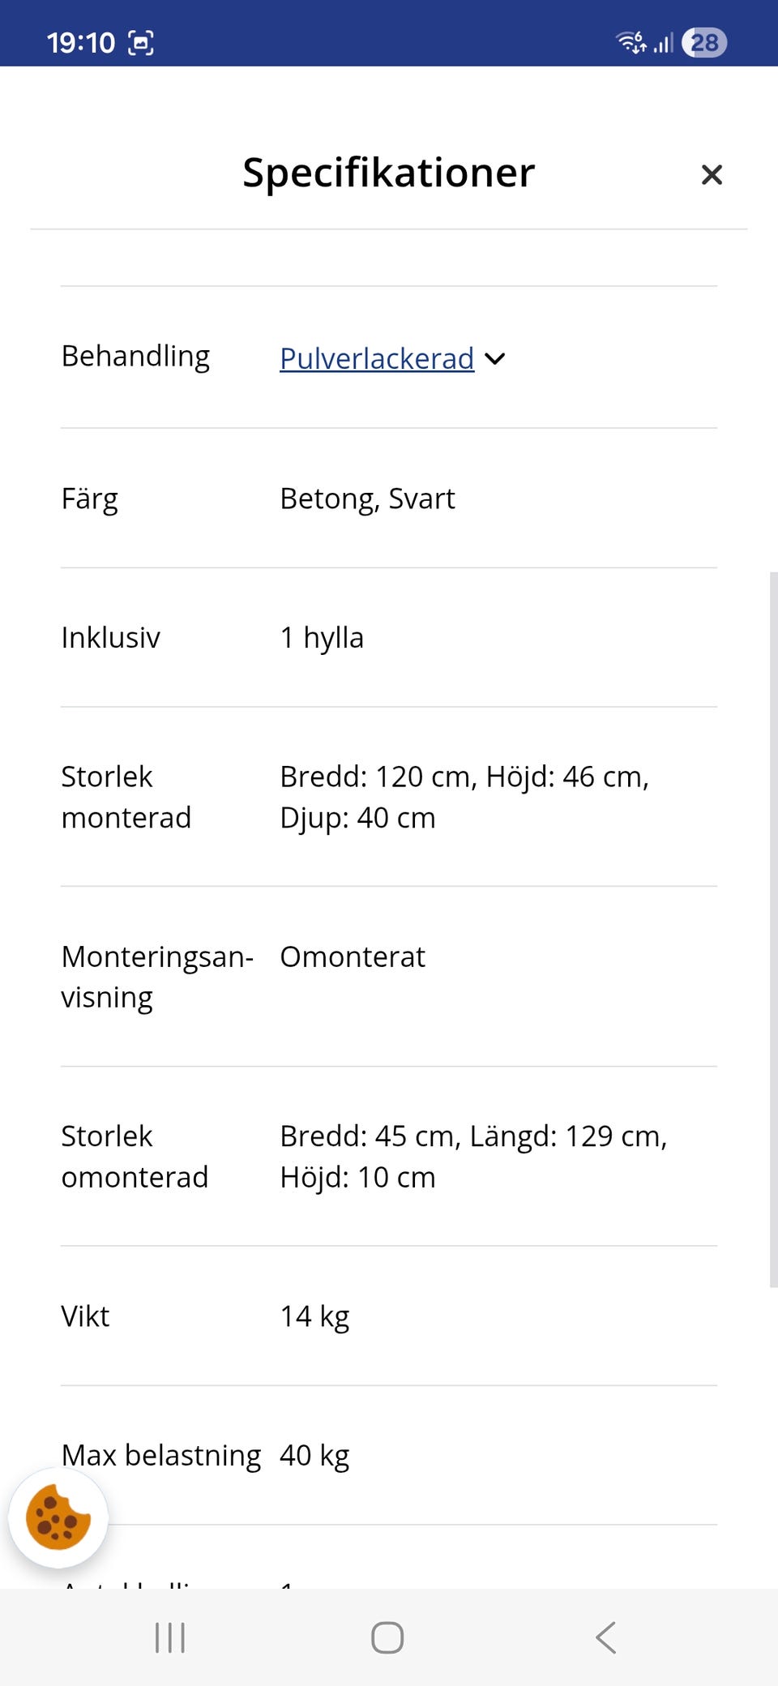778x1686 pixels.
Task: Tap the Android recent apps button
Action: pos(170,1637)
